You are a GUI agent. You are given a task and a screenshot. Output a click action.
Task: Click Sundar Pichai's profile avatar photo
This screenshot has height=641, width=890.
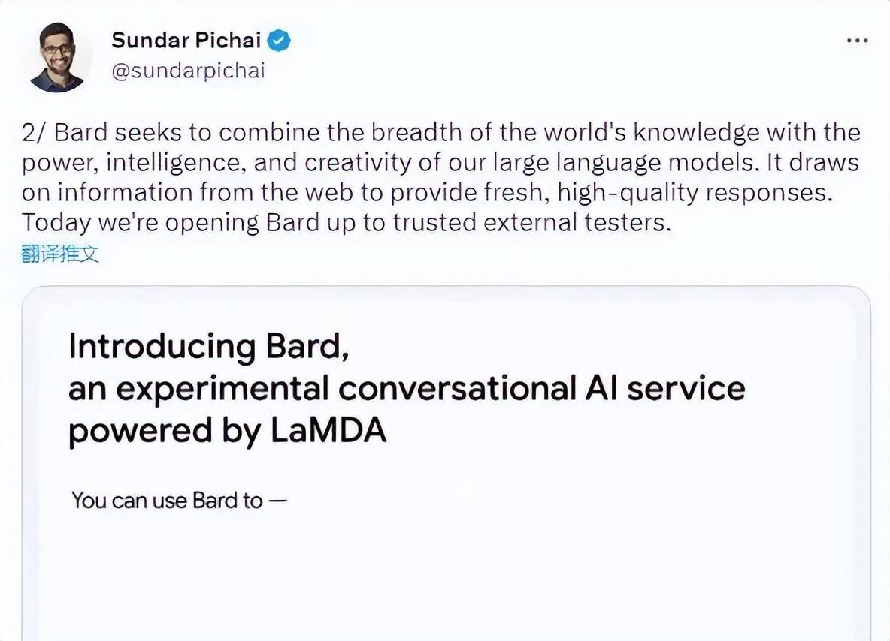(57, 57)
